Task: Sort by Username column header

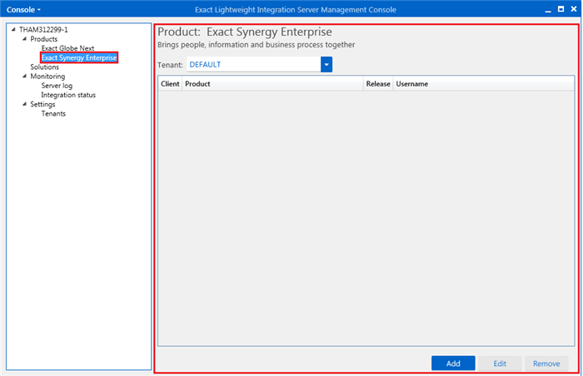Action: coord(484,84)
